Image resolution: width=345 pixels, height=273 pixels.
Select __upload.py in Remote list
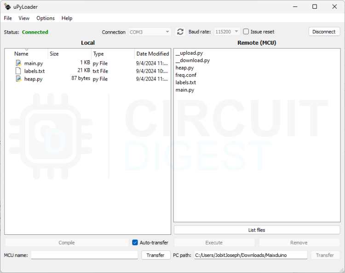pyautogui.click(x=189, y=53)
